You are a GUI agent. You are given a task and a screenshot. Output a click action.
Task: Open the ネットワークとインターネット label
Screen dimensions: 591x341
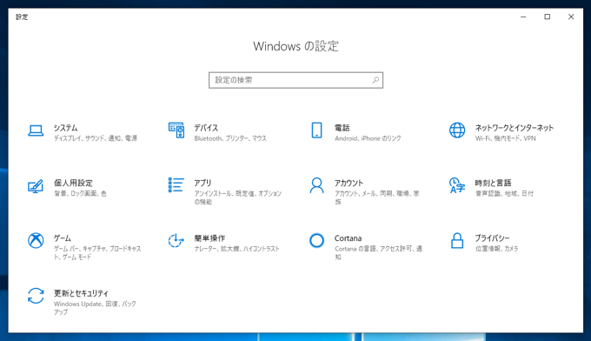(515, 128)
